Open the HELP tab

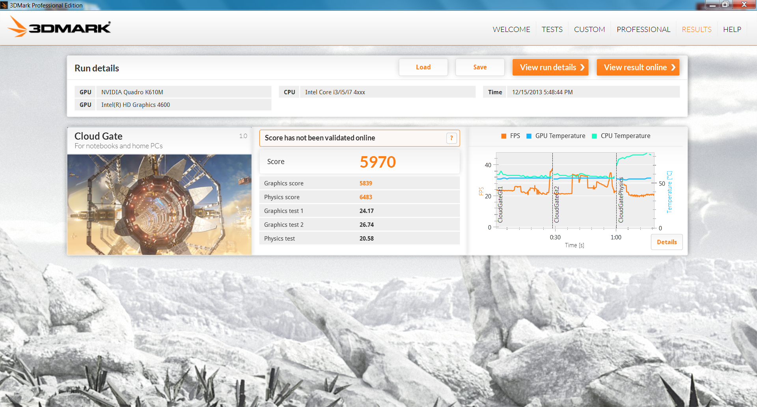coord(732,30)
